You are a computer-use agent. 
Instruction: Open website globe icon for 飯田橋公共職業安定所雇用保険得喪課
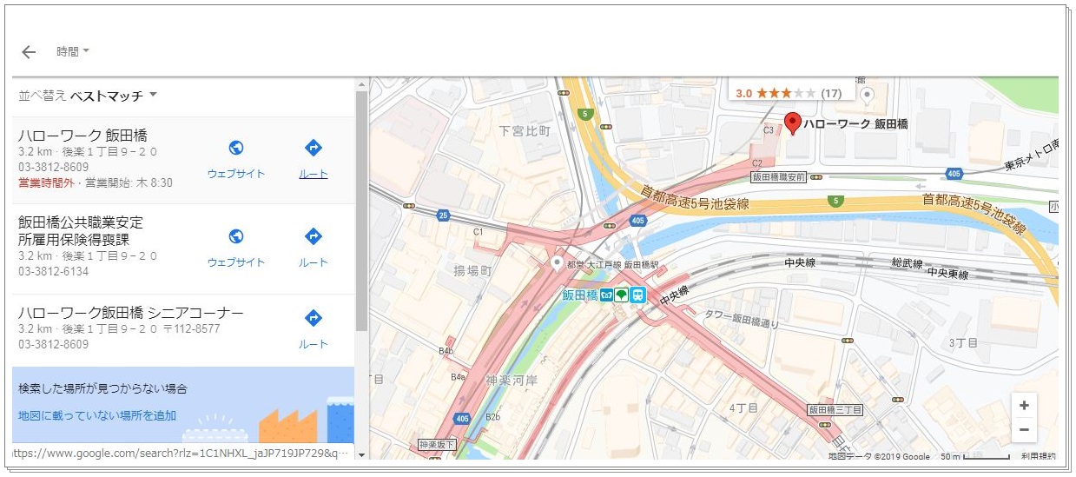click(235, 236)
